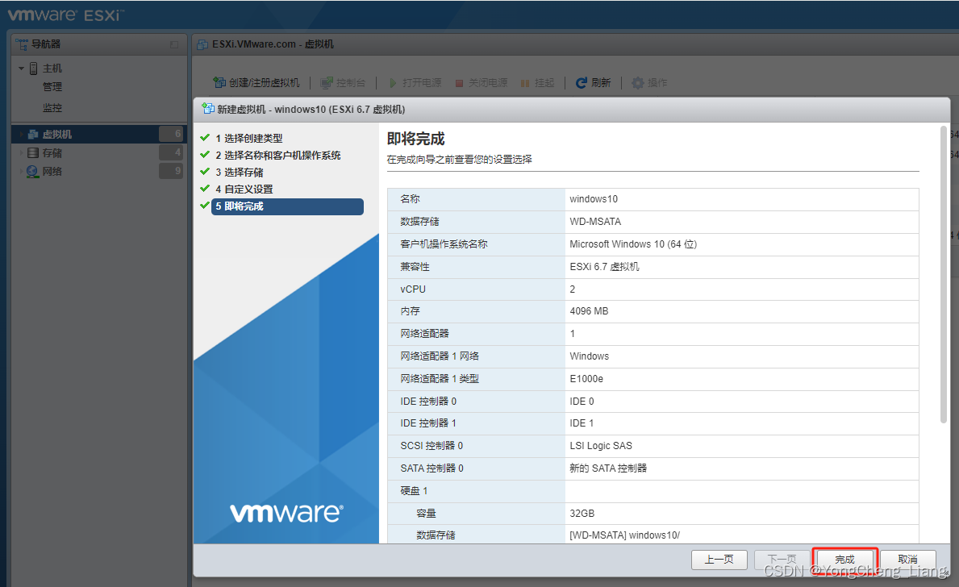Click the Power off (关闭电源) toolbar item
This screenshot has height=587, width=959.
(482, 82)
